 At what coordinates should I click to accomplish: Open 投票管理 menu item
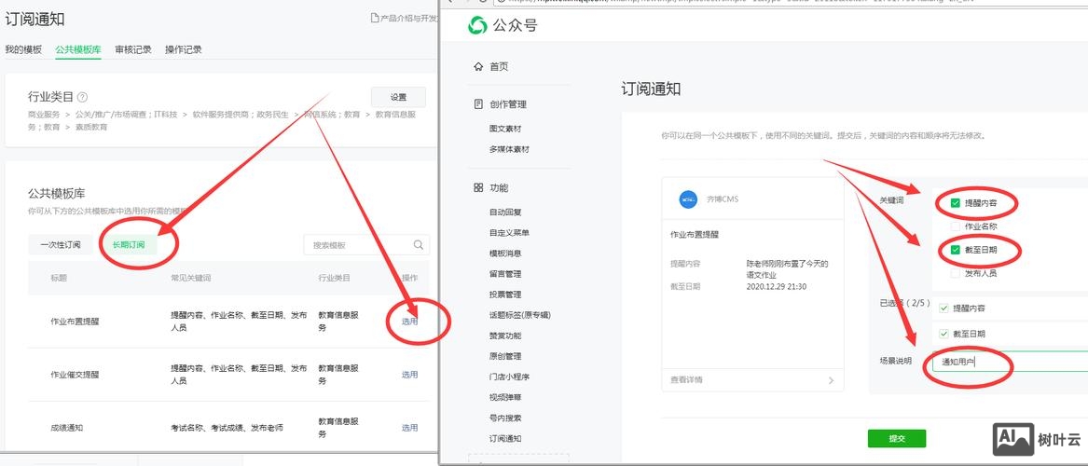tap(505, 295)
